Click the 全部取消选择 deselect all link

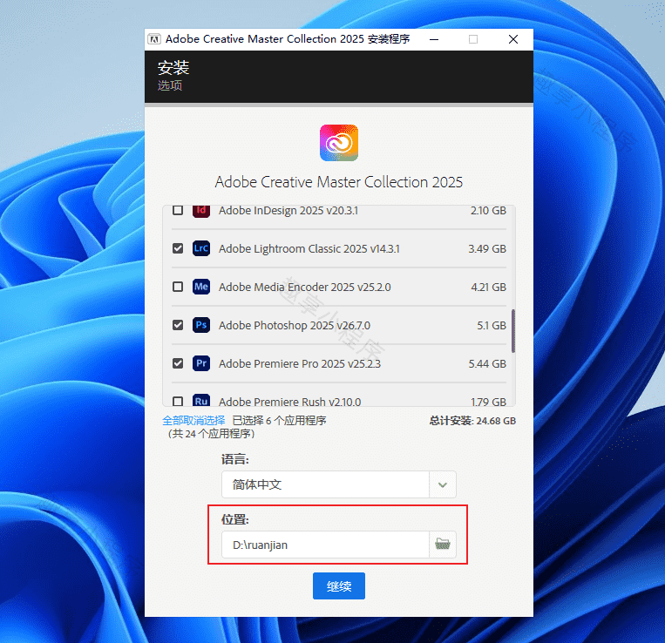pos(193,421)
